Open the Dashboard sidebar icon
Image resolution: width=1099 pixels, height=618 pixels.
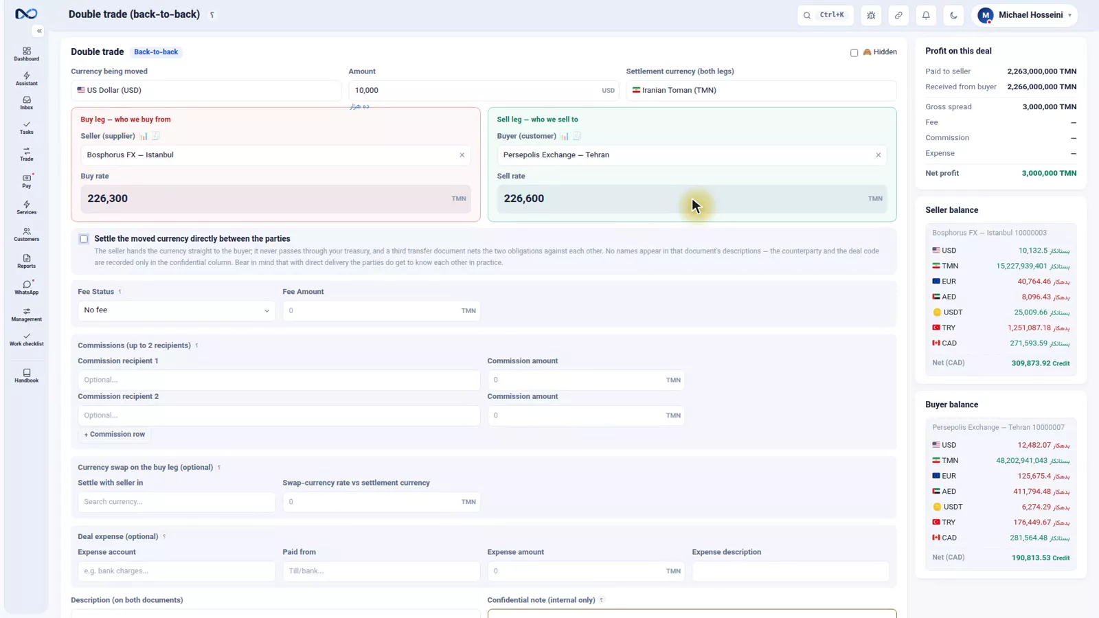pyautogui.click(x=26, y=54)
